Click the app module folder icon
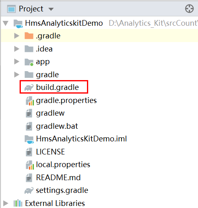This screenshot has width=198, height=208. pyautogui.click(x=29, y=62)
